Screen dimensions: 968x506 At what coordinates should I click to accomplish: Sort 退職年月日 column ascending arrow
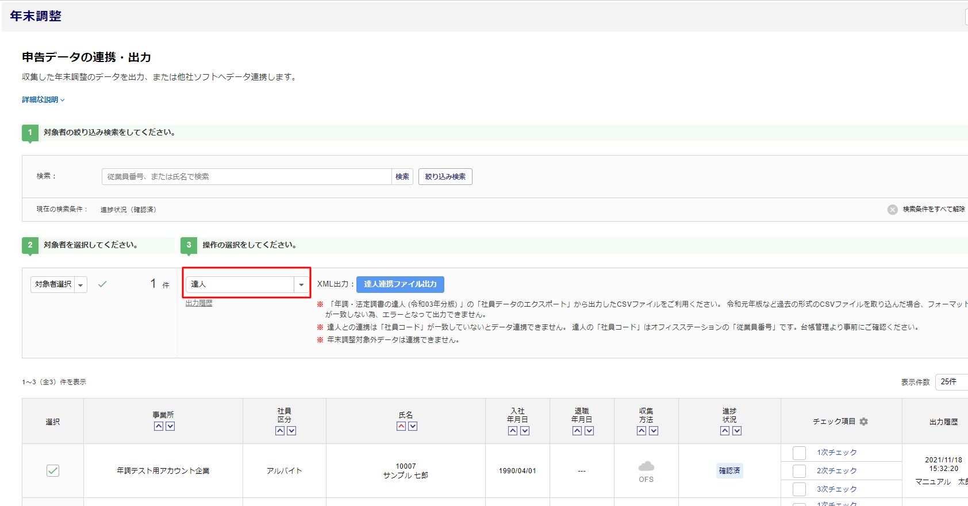(x=577, y=431)
